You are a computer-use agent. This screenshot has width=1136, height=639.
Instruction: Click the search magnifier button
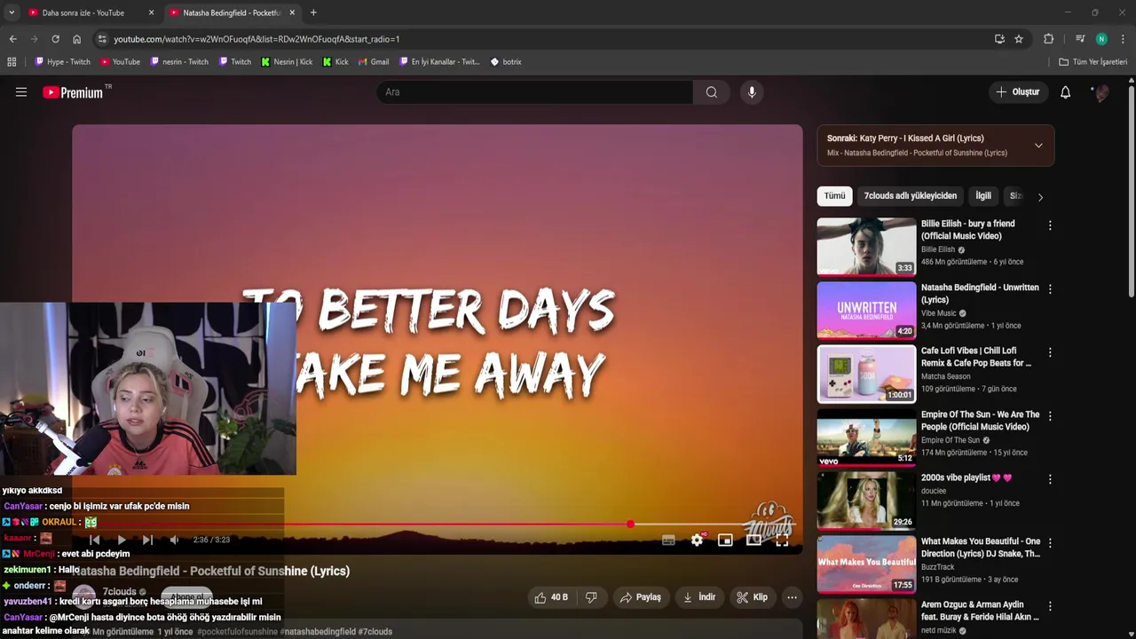711,92
